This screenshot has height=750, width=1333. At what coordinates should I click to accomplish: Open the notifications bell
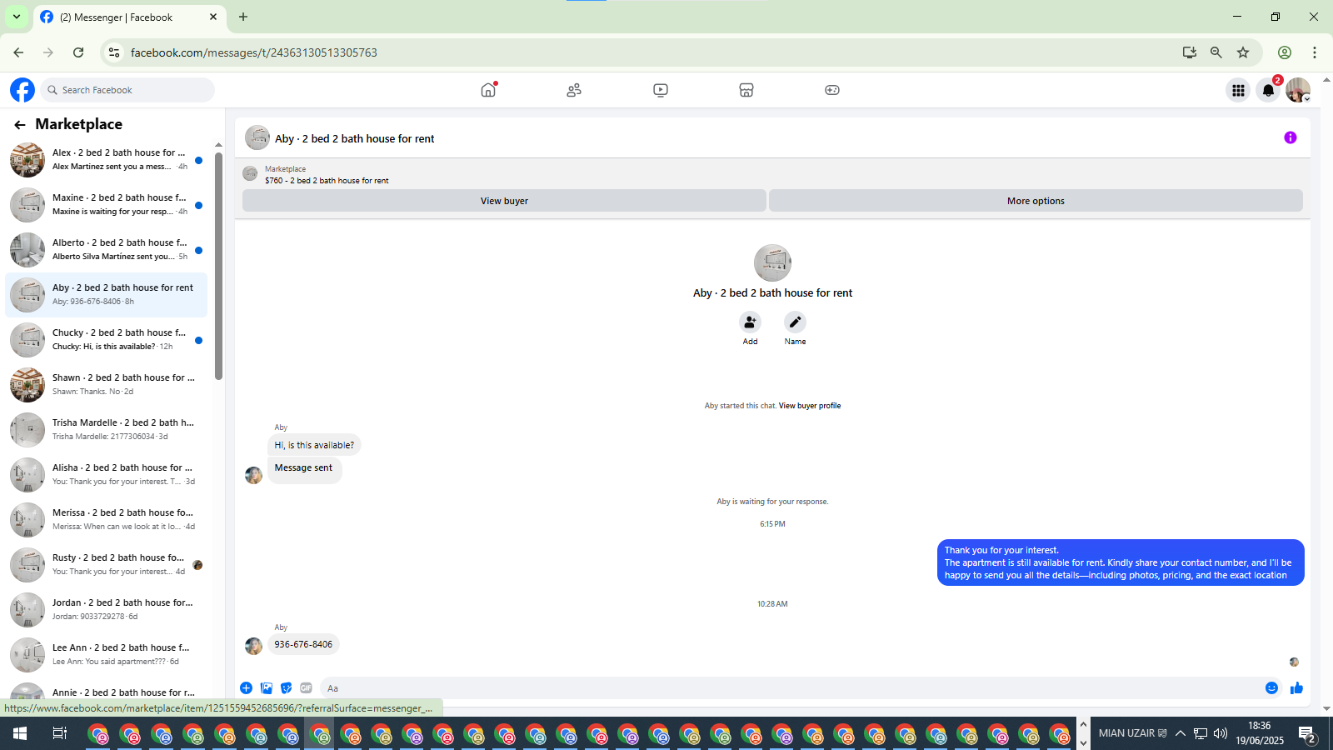[1268, 90]
